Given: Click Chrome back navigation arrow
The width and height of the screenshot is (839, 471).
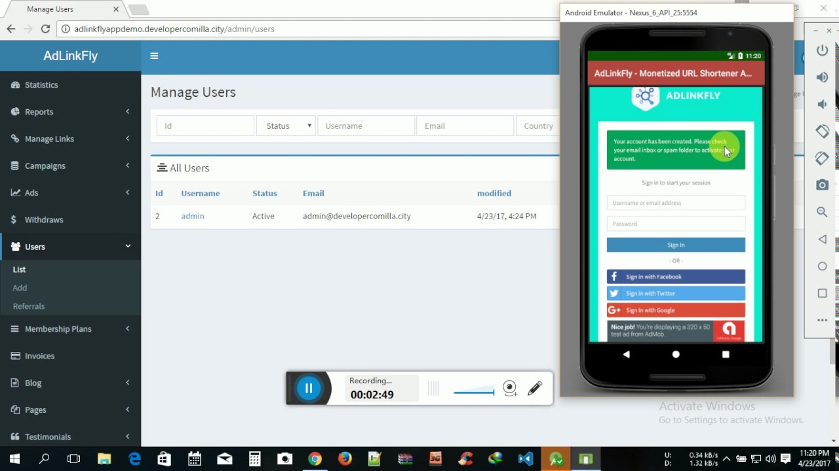Looking at the screenshot, I should 10,29.
